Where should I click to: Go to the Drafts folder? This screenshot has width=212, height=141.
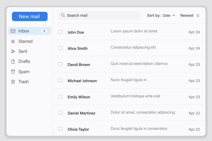click(24, 61)
